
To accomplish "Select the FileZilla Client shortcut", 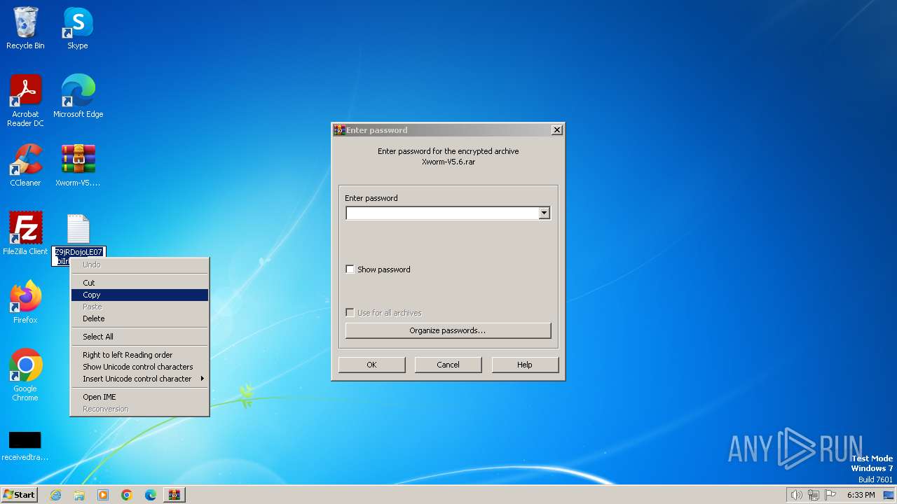I will coord(25,233).
